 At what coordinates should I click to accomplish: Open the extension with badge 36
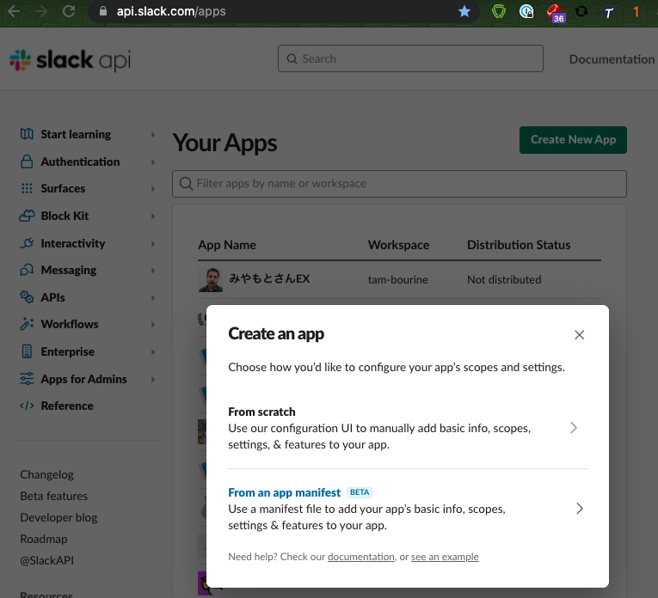555,13
